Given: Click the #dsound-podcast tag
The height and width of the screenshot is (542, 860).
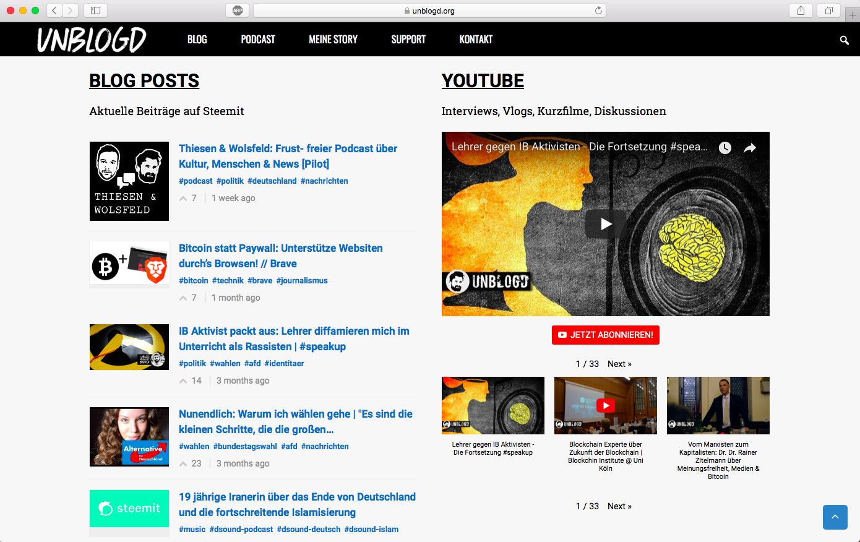Looking at the screenshot, I should tap(241, 530).
